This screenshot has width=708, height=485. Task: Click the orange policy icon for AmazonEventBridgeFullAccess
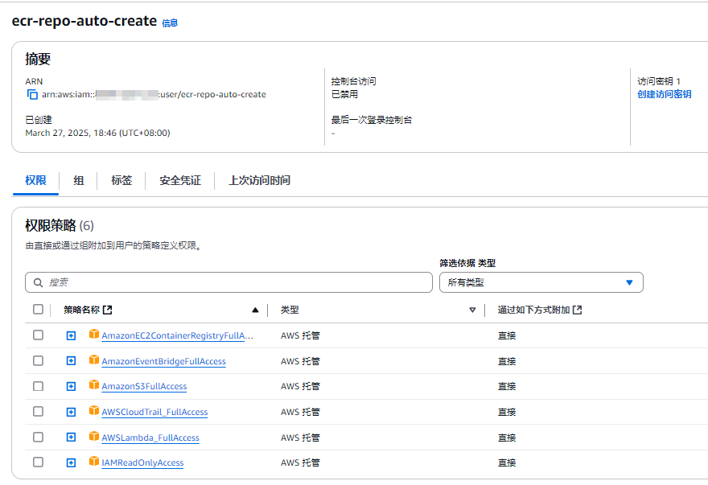94,360
